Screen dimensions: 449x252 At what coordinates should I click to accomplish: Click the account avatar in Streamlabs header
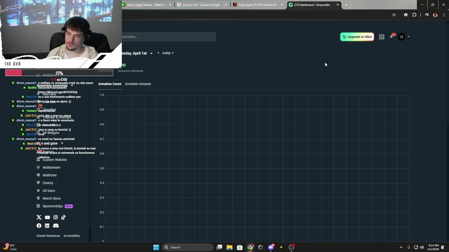(x=401, y=37)
